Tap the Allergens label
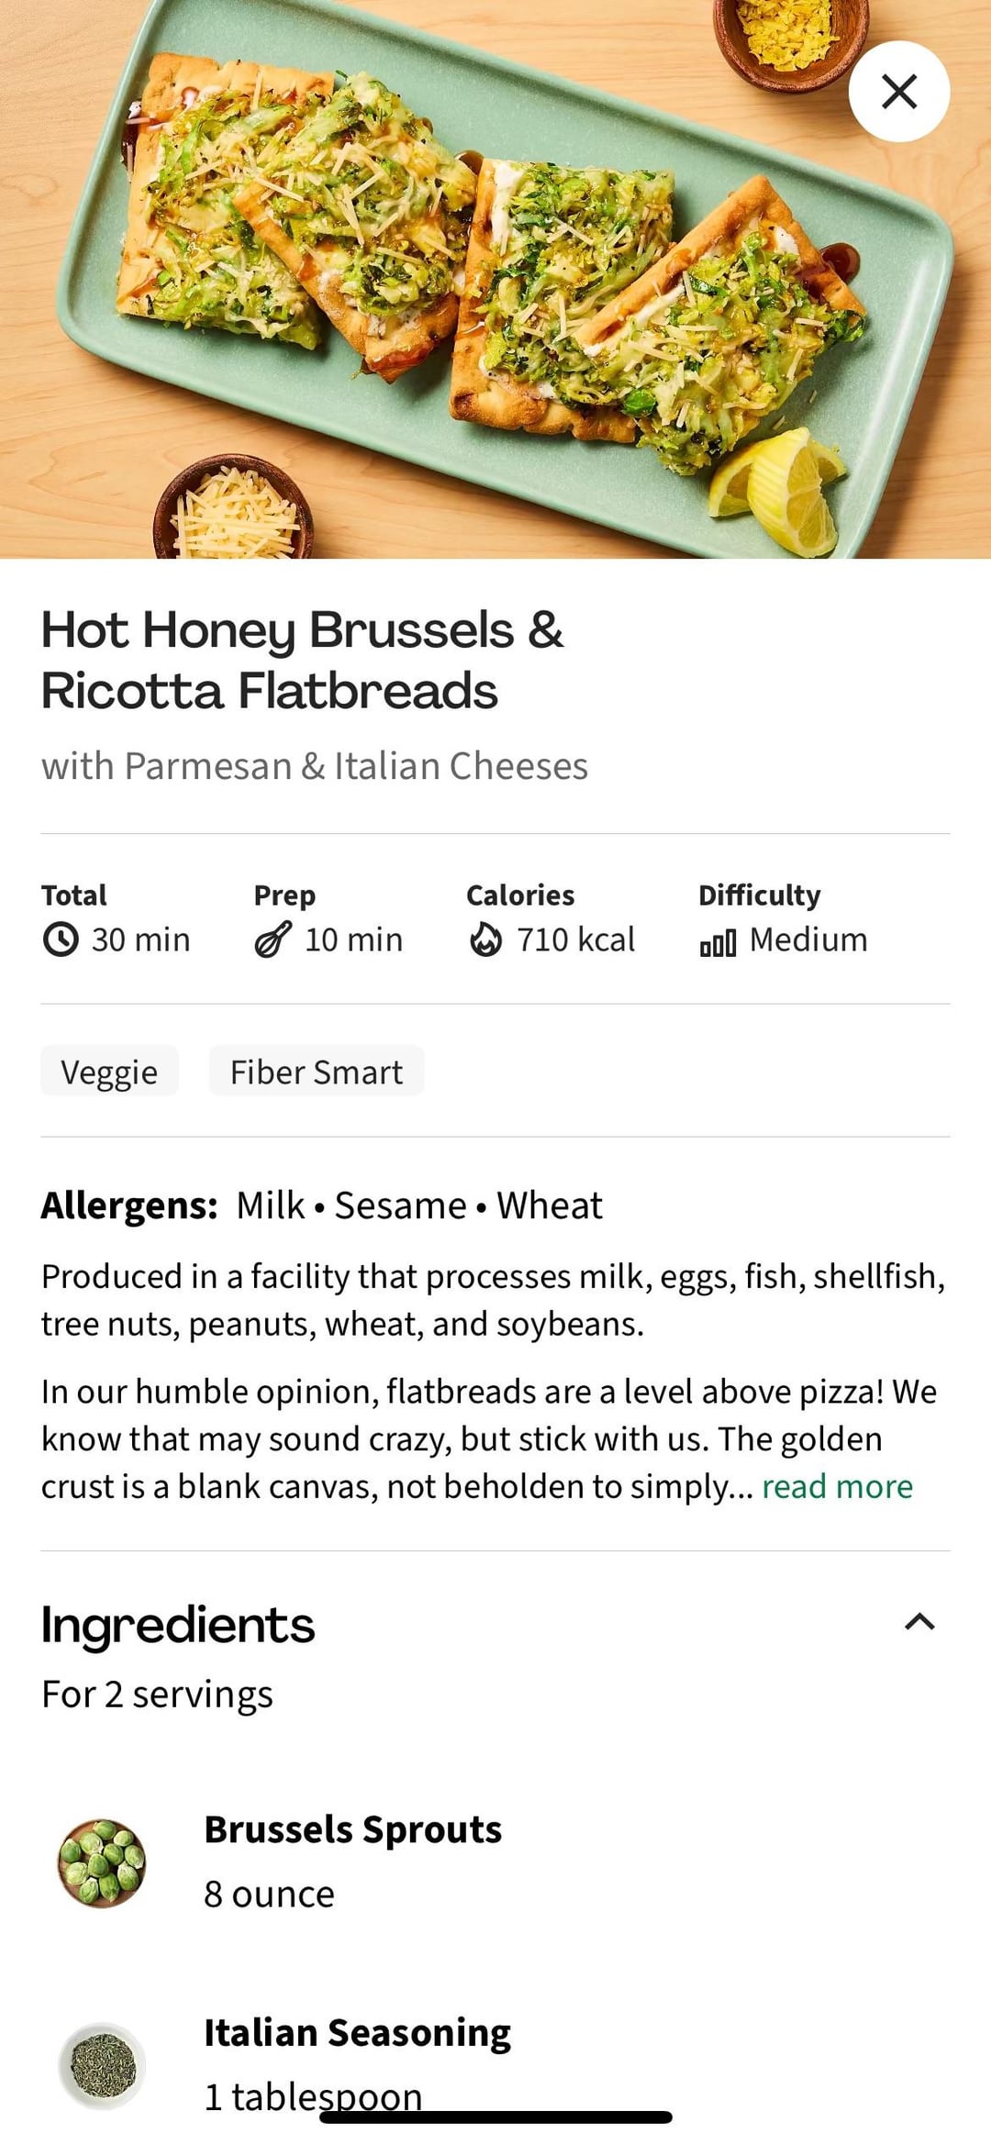 (x=128, y=1205)
